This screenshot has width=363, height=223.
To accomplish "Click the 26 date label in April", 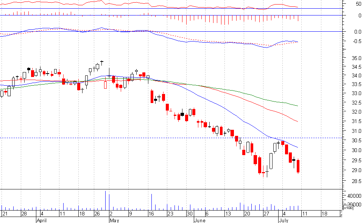I will 97,214.
